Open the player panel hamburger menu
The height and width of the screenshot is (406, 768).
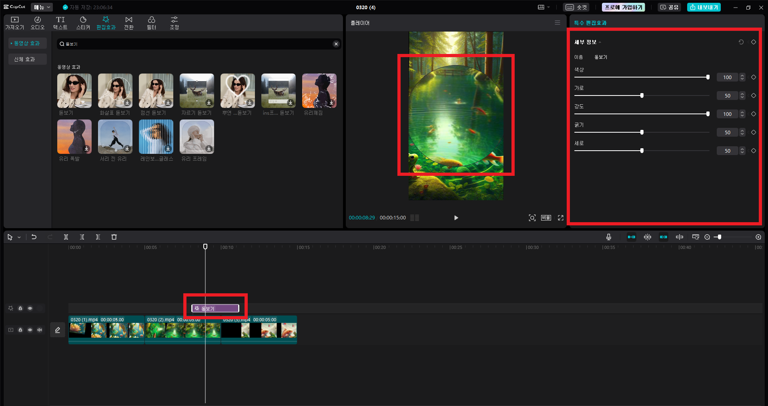pos(557,23)
